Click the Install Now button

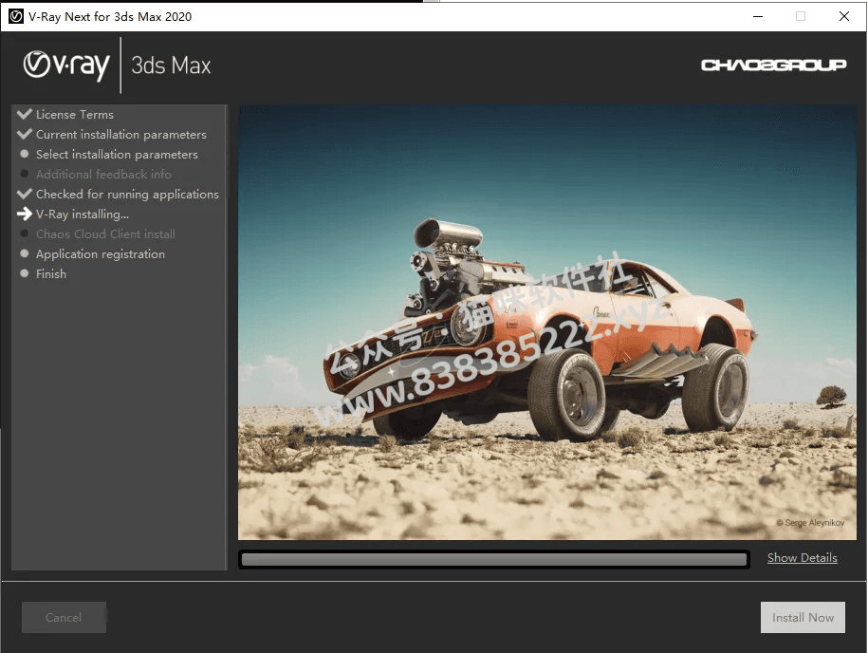(x=803, y=618)
